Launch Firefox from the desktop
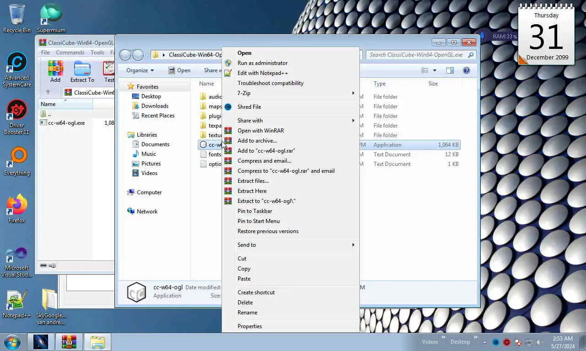The height and width of the screenshot is (351, 586). [x=17, y=208]
